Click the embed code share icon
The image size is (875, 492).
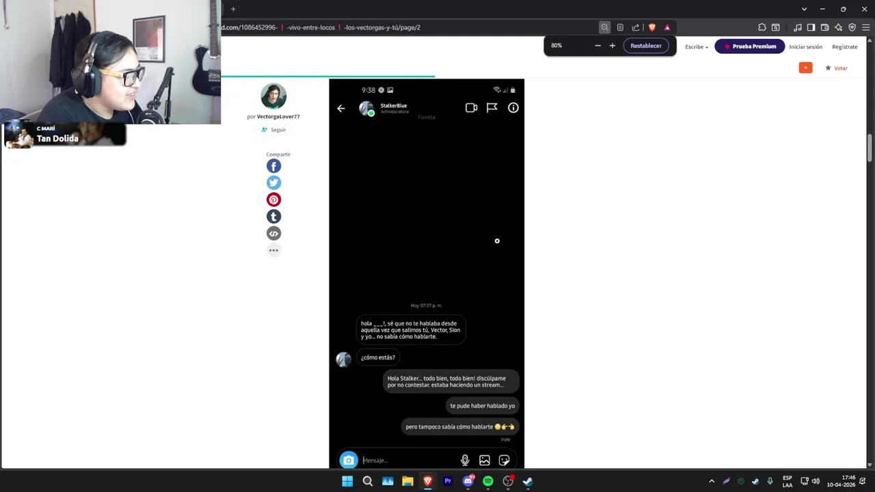tap(273, 233)
